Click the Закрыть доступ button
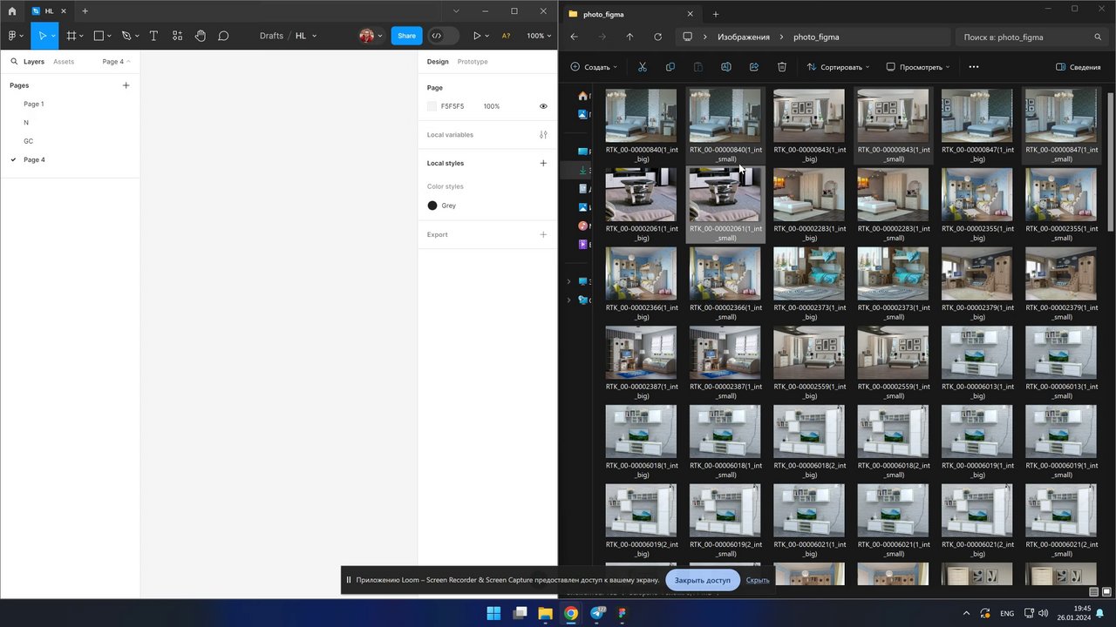Image resolution: width=1116 pixels, height=627 pixels. pos(702,580)
